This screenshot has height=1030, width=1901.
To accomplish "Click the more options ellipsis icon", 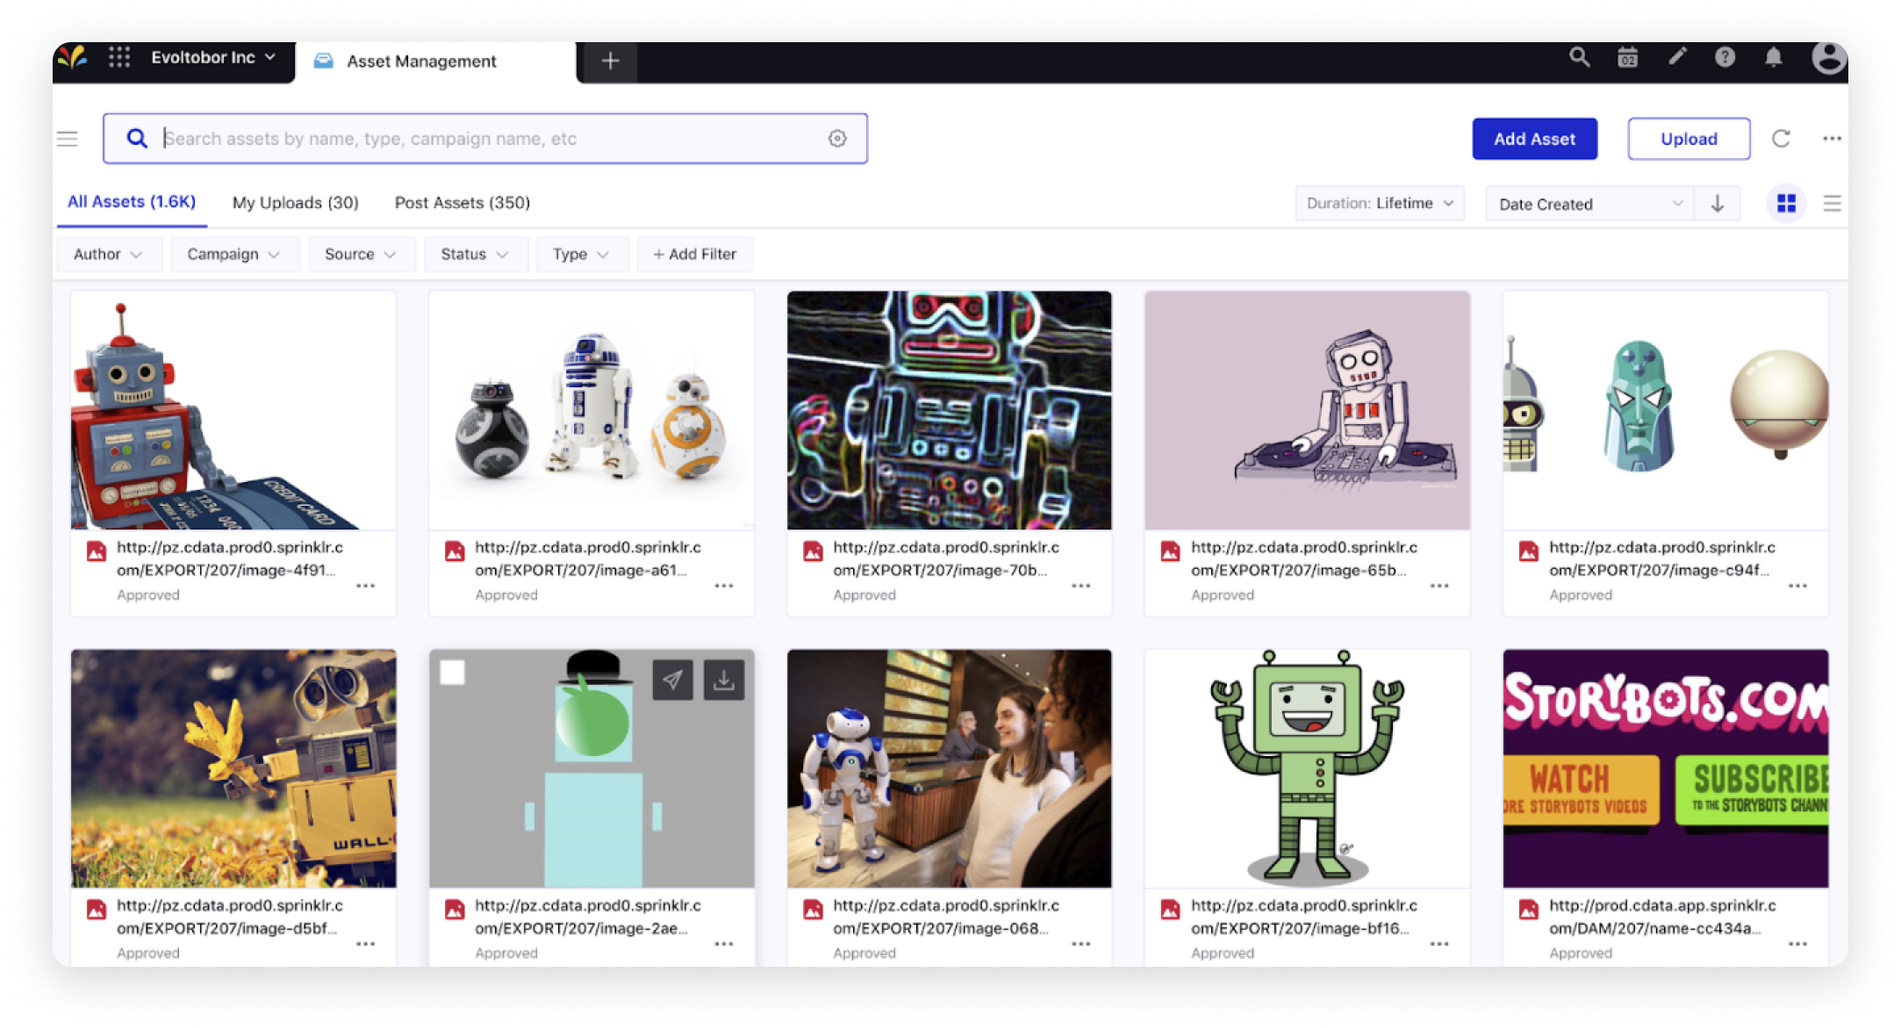I will point(1833,137).
